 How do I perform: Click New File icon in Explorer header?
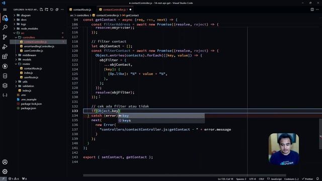pyautogui.click(x=41, y=10)
